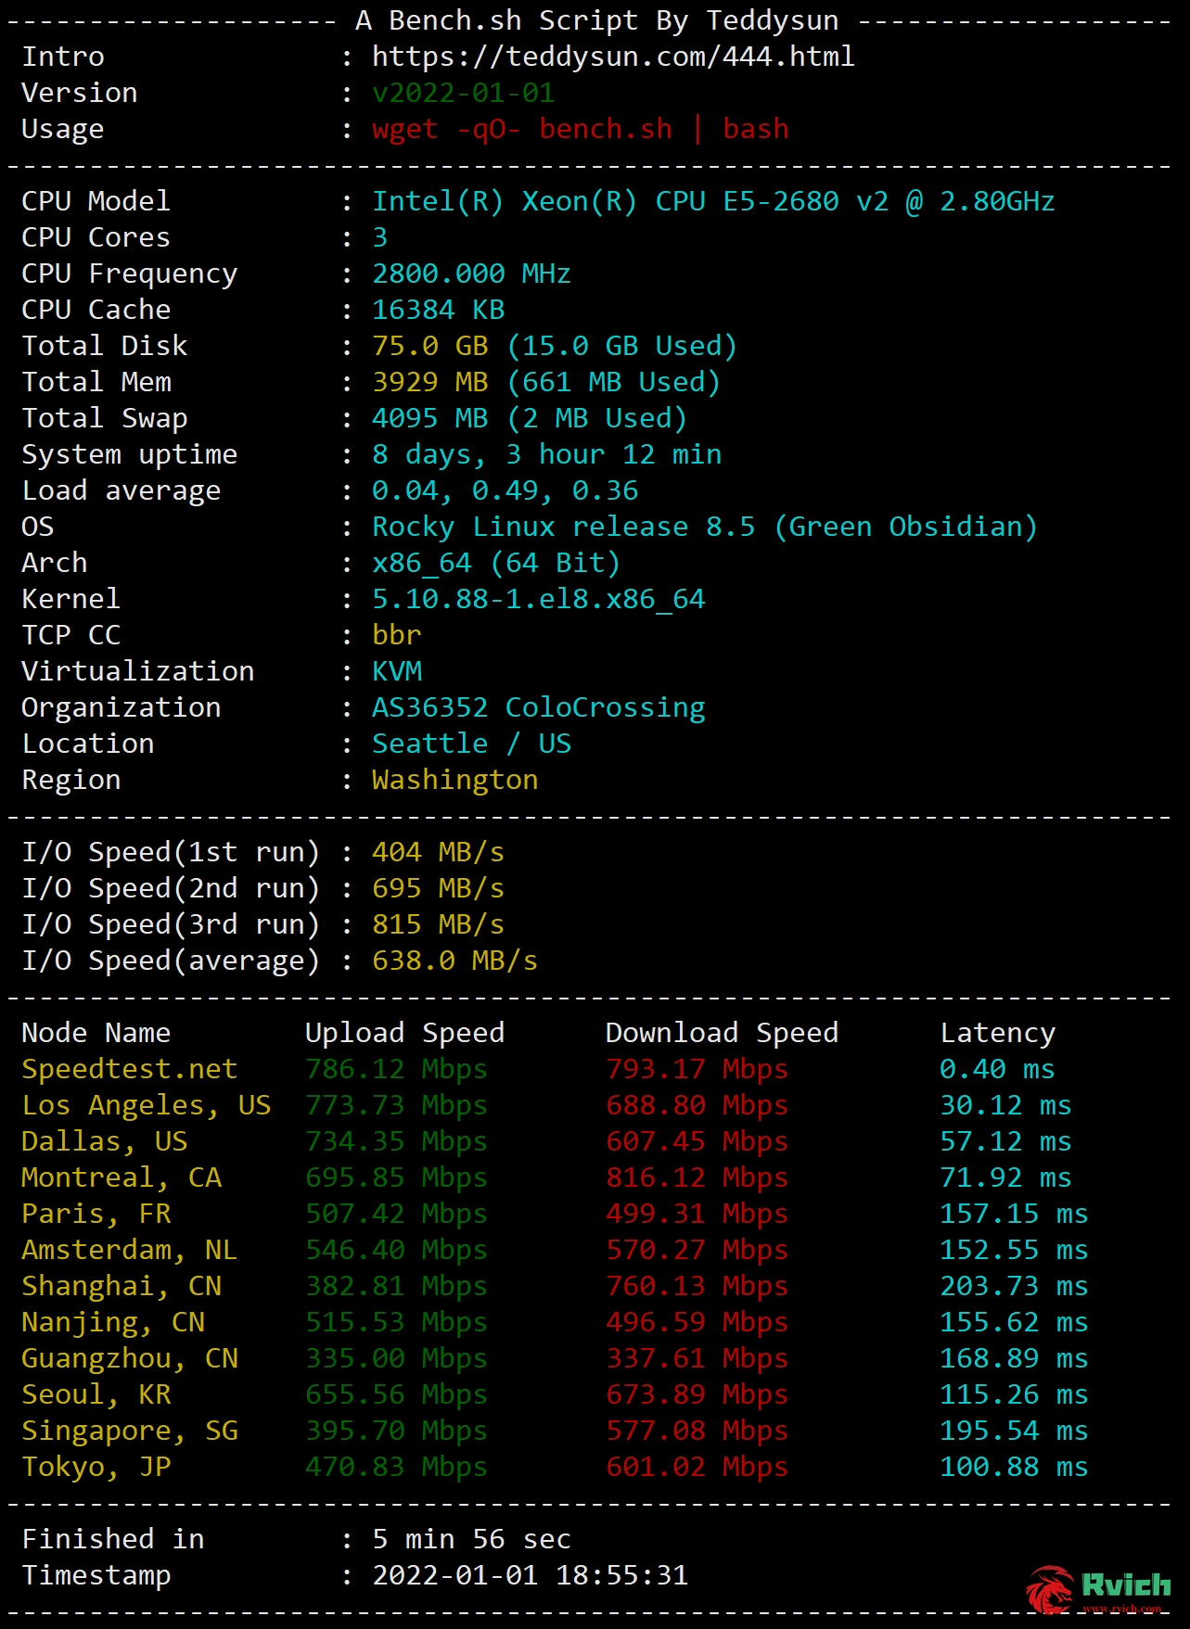
Task: Click Speedtest.net latency 0.40 ms
Action: pos(998,1069)
